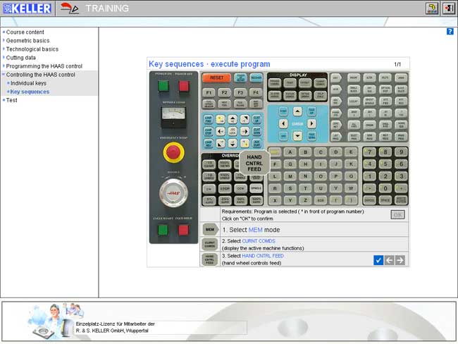Click the F3 function key

[x=240, y=92]
